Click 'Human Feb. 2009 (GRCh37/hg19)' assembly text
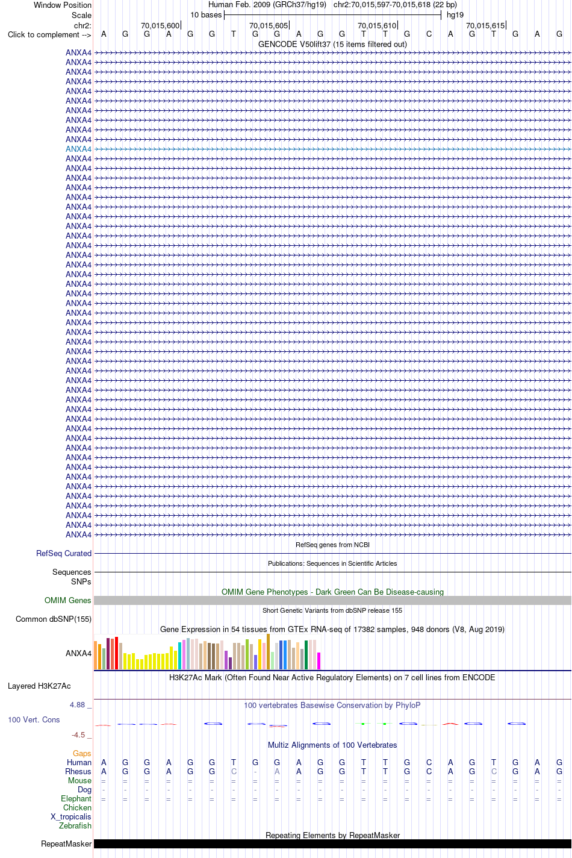 pyautogui.click(x=267, y=5)
